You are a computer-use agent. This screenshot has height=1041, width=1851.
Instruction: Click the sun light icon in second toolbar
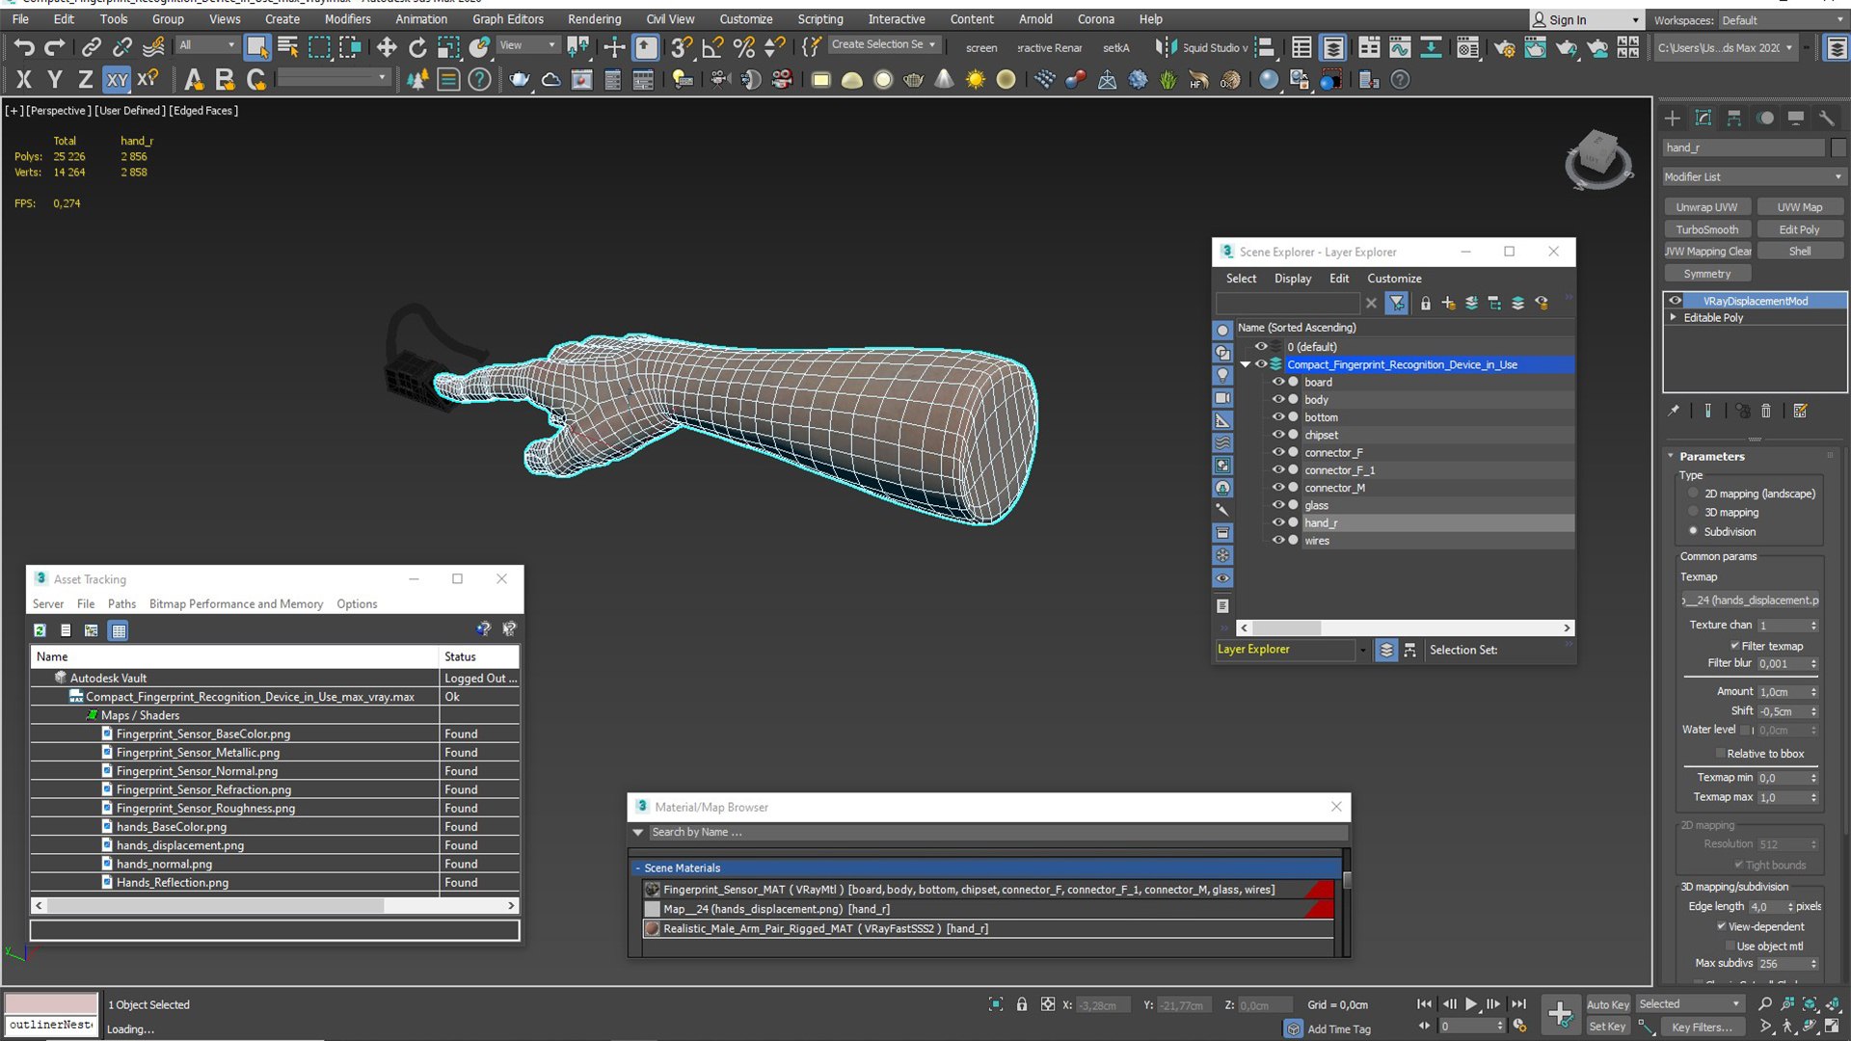[x=975, y=80]
